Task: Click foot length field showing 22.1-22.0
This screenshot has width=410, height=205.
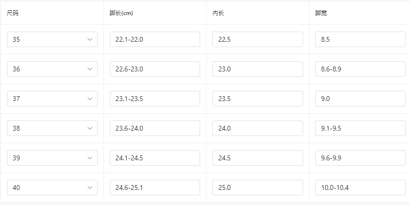Action: 154,39
